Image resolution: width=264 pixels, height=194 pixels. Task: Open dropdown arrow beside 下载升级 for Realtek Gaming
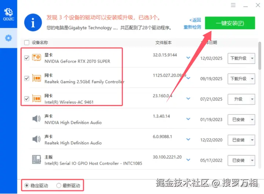[x=252, y=79]
